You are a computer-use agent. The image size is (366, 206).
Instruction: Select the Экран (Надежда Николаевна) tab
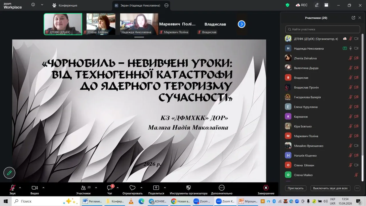141,5
